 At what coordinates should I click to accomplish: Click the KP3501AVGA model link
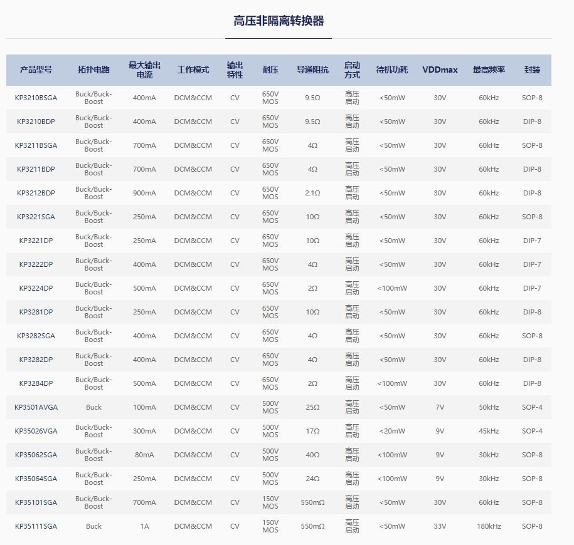36,407
